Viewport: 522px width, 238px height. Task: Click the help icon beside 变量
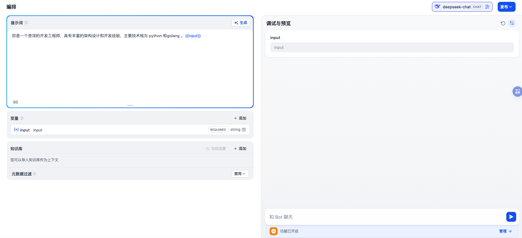click(22, 118)
